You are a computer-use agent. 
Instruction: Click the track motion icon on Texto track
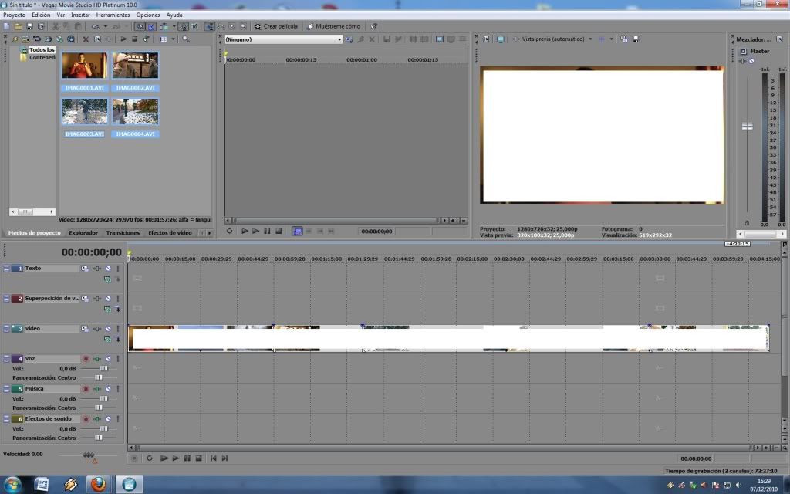[85, 269]
